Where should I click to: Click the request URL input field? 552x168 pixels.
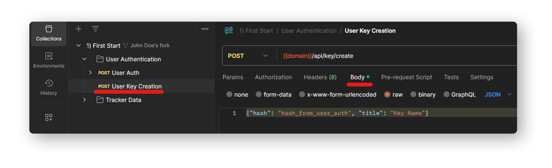coord(395,56)
